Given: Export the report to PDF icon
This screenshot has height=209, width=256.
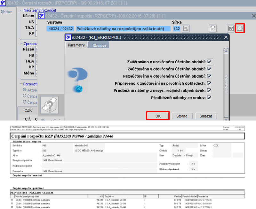Looking at the screenshot, I should tap(240, 28).
